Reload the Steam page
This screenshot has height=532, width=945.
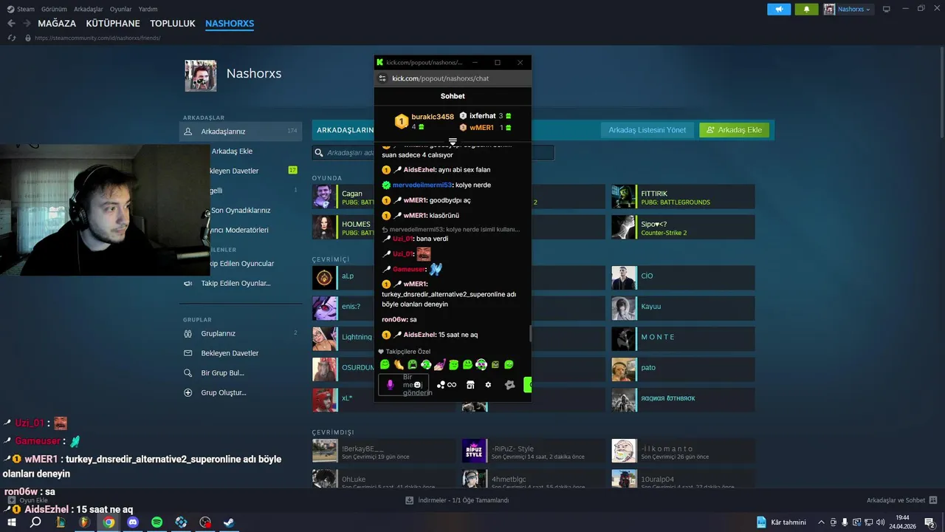coord(11,38)
